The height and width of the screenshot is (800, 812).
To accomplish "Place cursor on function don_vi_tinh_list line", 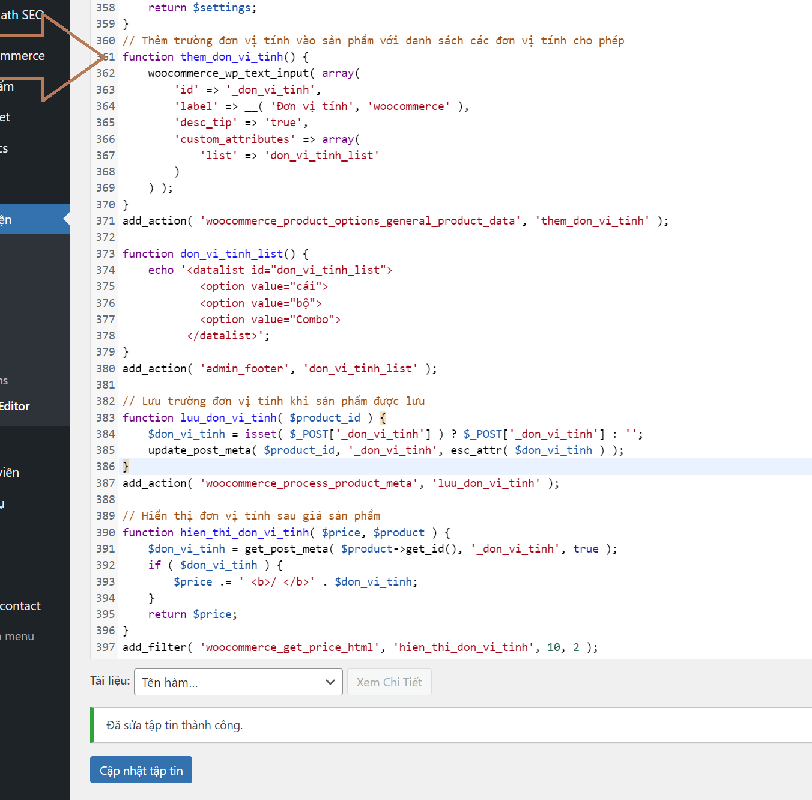I will pyautogui.click(x=215, y=253).
